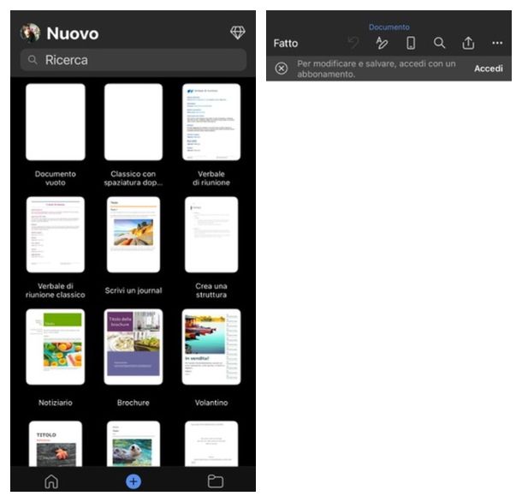Screen dimensions: 522x502
Task: Tap the profile avatar next to Nuovo
Action: click(x=30, y=33)
